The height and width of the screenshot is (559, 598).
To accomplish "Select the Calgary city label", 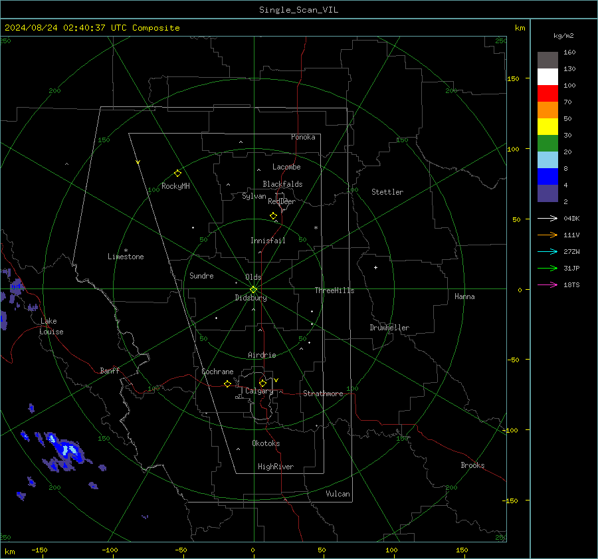I will pyautogui.click(x=259, y=391).
